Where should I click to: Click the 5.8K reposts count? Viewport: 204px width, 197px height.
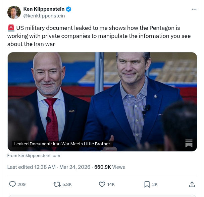[x=67, y=185]
